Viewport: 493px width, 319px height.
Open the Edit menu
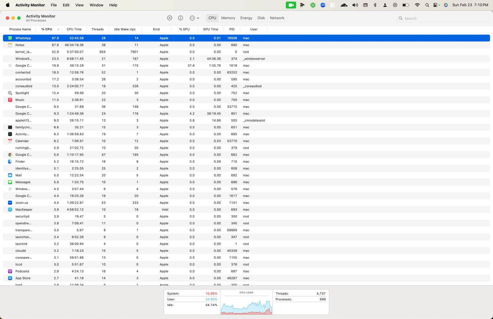66,5
